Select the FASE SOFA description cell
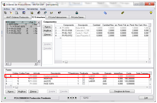Viewport: 157px width, 103px height. [56, 84]
